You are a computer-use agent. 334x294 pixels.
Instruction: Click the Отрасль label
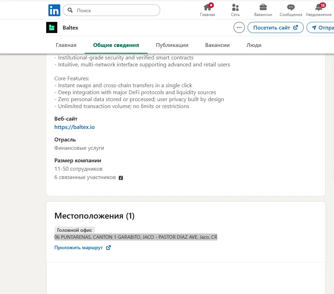[x=65, y=140]
